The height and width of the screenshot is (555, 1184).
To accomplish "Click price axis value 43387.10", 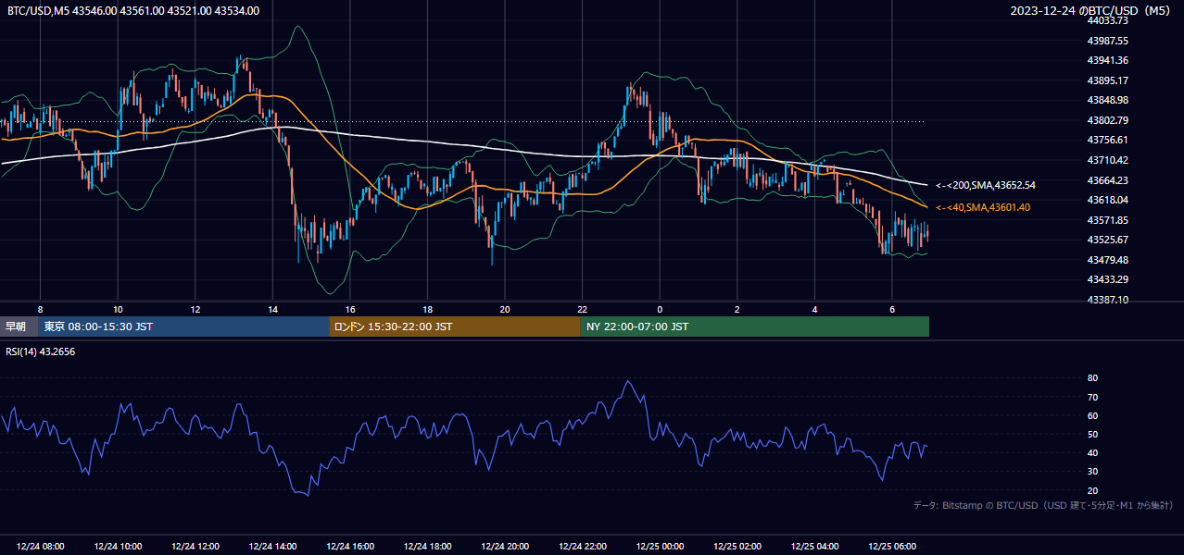I will [1107, 300].
